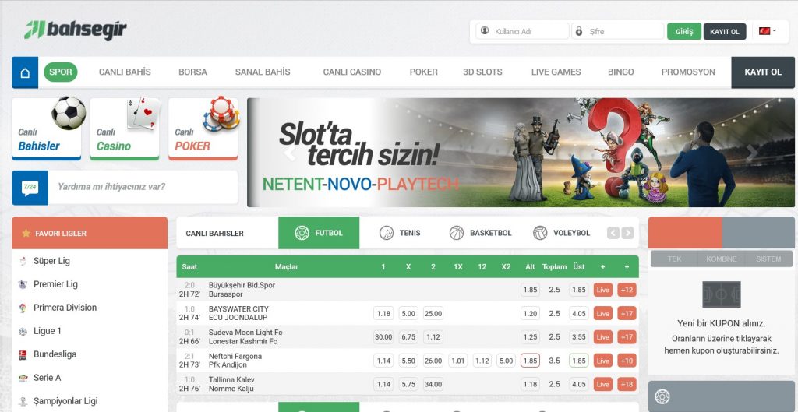Open BINGO menu item
The image size is (798, 412).
point(621,72)
